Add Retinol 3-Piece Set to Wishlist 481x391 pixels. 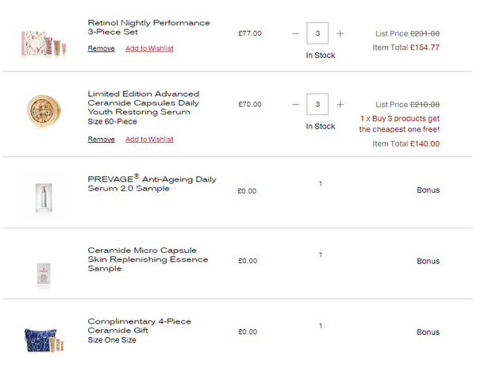[x=149, y=48]
